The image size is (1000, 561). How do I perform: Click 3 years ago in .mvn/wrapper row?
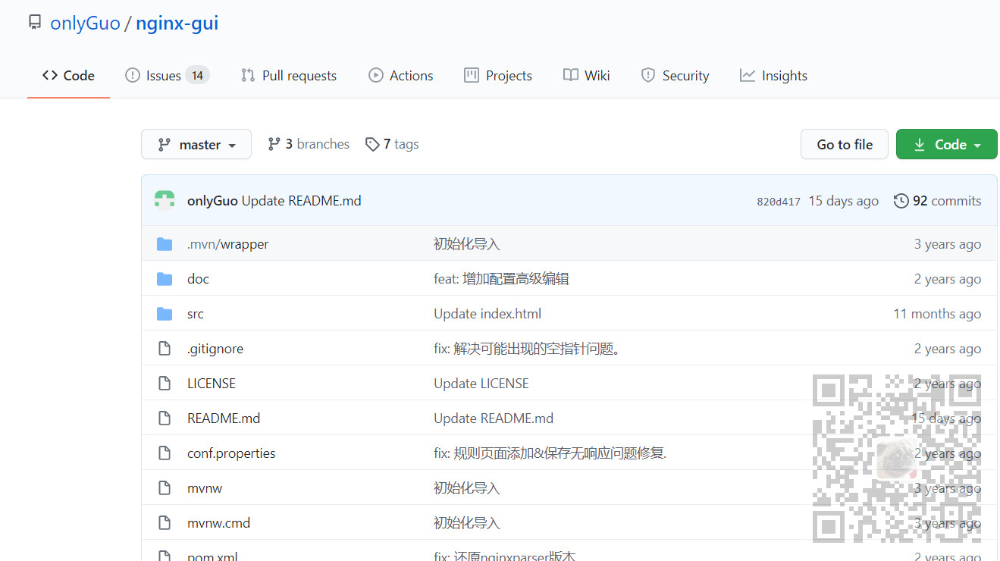pyautogui.click(x=948, y=244)
